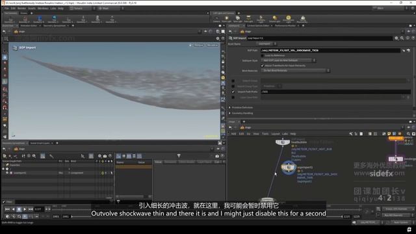416x234 pixels.
Task: Open the Render menu in the menu bar
Action: click(21, 8)
